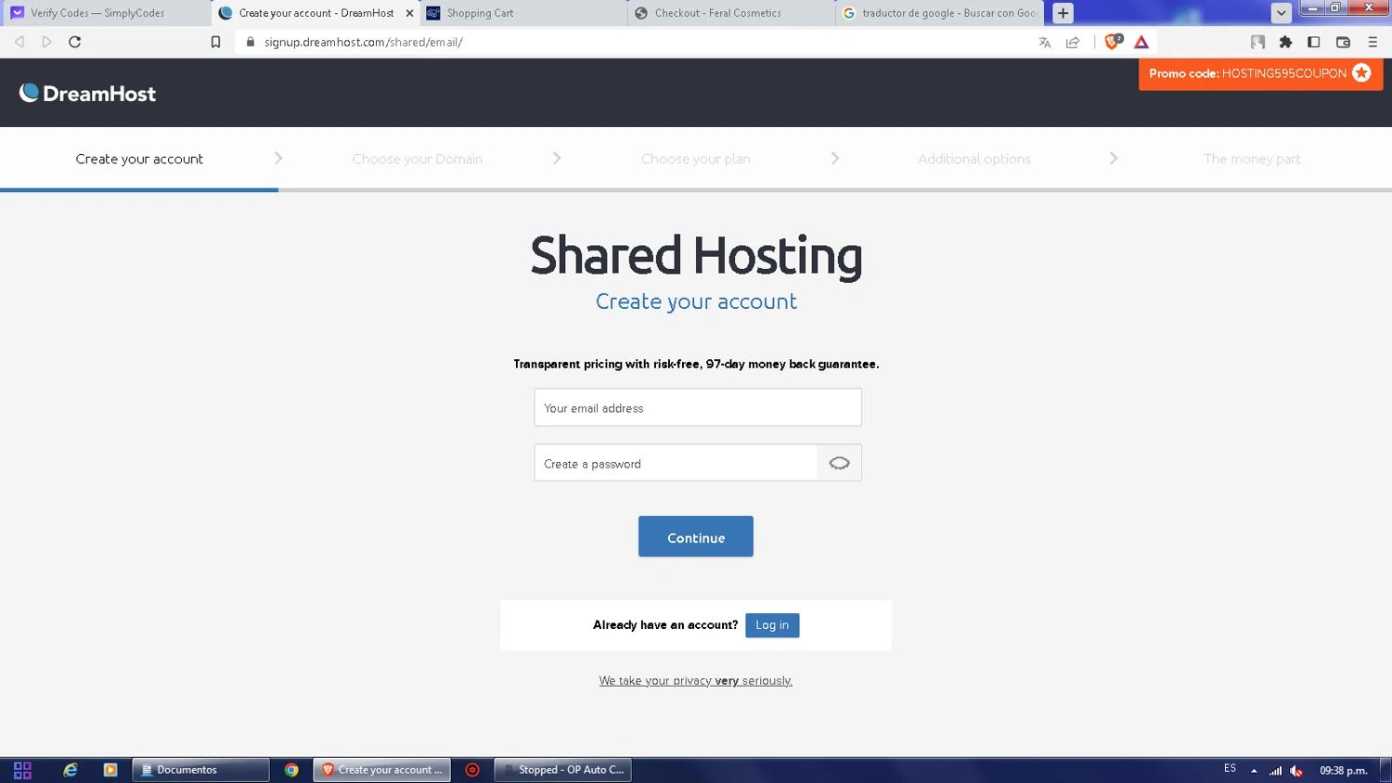Click the chevron after Choose your Domain step
1392x783 pixels.
(557, 159)
